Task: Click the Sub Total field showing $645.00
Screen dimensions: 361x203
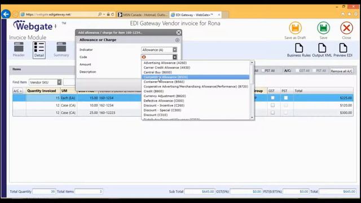Action: pos(199,192)
